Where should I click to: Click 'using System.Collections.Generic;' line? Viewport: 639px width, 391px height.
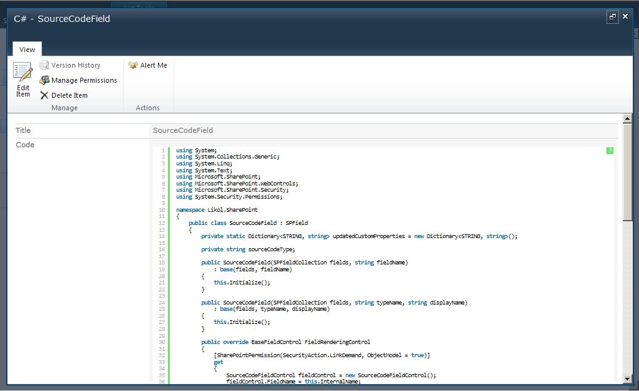(228, 157)
